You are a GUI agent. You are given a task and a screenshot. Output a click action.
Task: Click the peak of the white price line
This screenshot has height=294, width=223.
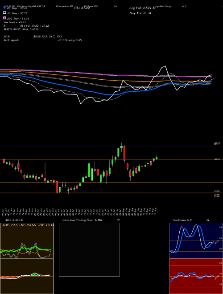pos(165,66)
